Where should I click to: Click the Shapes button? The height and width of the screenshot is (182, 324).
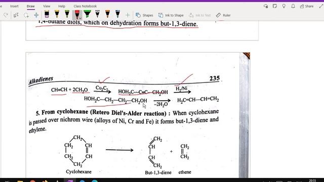[x=144, y=15]
